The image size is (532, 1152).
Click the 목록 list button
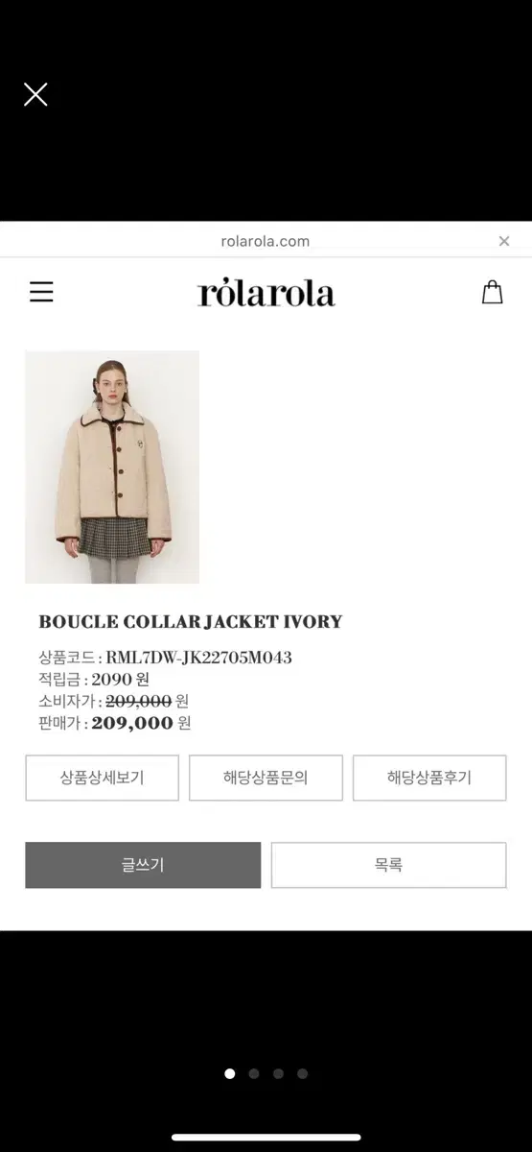[389, 865]
